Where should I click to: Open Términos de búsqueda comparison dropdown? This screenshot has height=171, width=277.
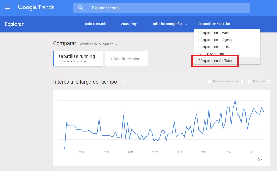coord(98,44)
